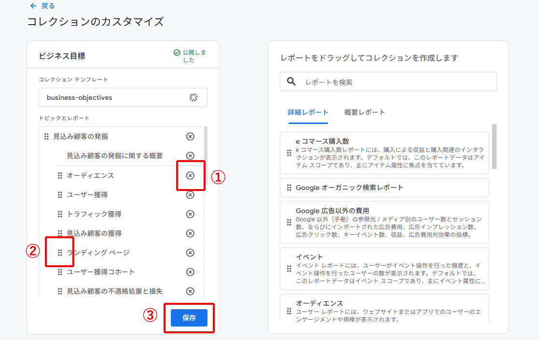Remove 見込み顧客の発掘に関する概要 from the collection
Image resolution: width=539 pixels, height=340 pixels.
[x=191, y=156]
